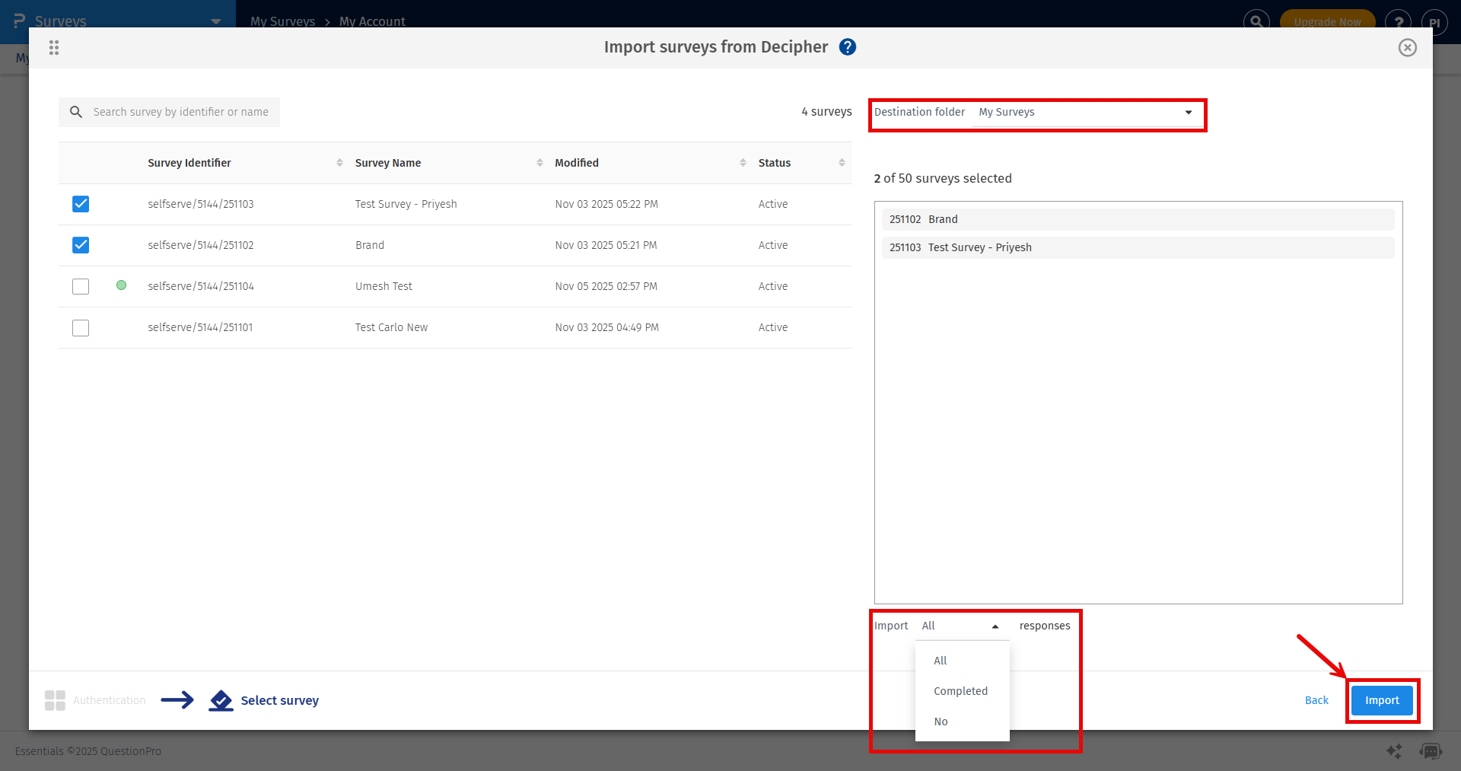Uncheck the Test Survey - Priyesh row
Screen dimensions: 1461x771
tap(80, 204)
